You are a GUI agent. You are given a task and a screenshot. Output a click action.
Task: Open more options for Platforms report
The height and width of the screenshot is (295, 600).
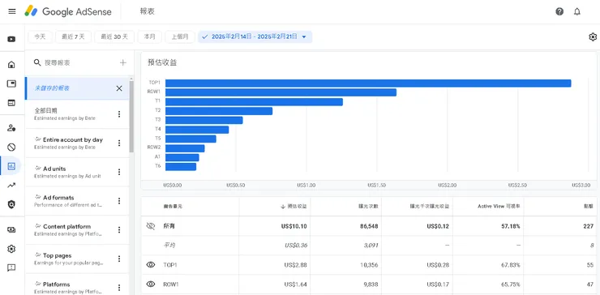tap(119, 288)
